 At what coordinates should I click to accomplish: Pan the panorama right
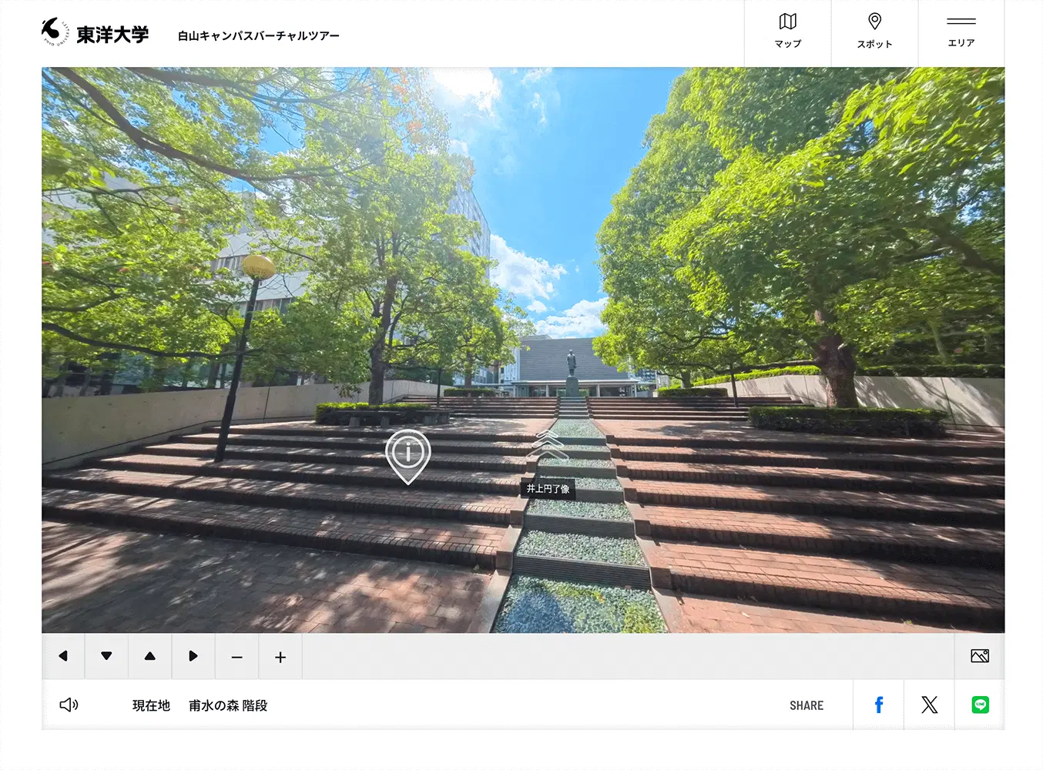[x=193, y=657]
